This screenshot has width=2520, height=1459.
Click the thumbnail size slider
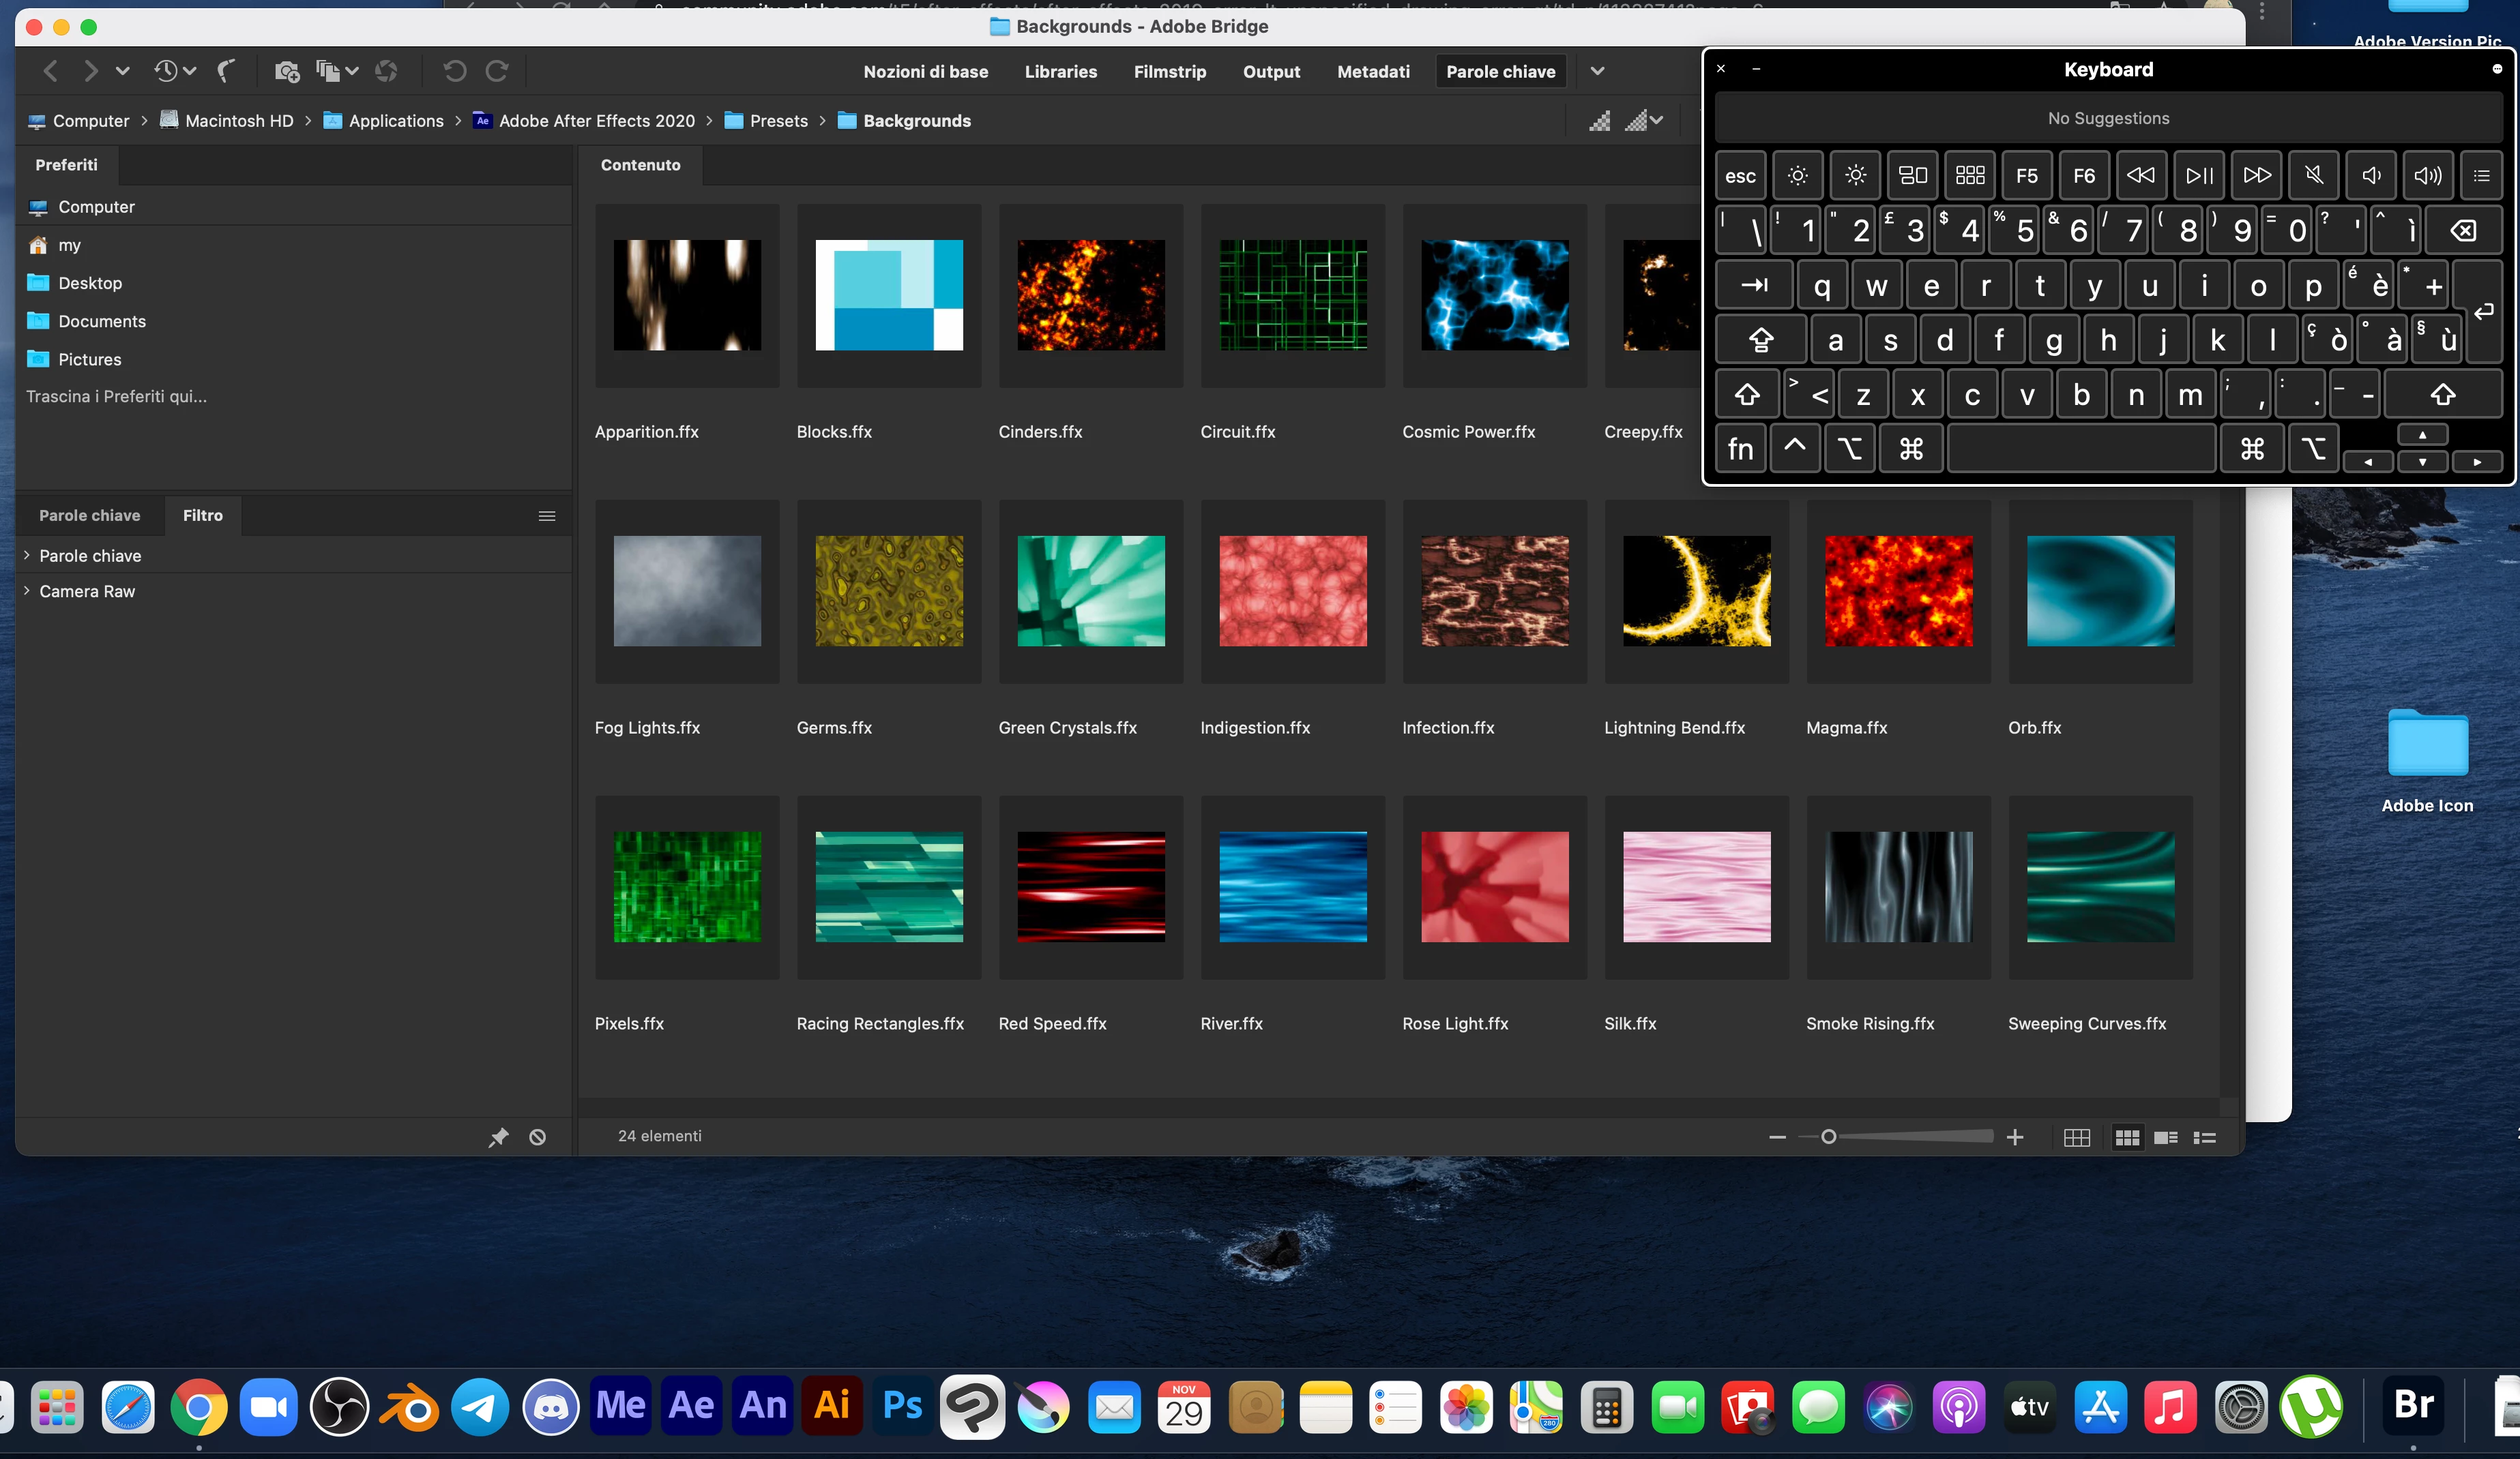click(x=1829, y=1137)
